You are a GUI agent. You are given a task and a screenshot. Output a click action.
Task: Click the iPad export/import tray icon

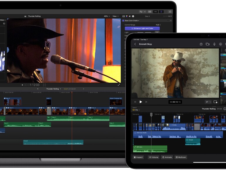pos(201,44)
